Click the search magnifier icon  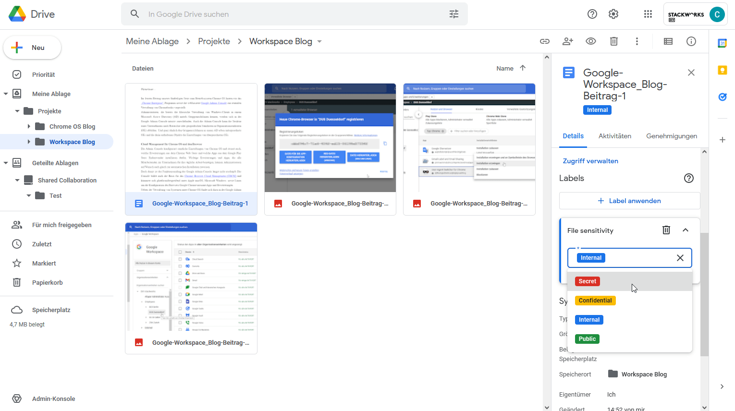(x=135, y=14)
